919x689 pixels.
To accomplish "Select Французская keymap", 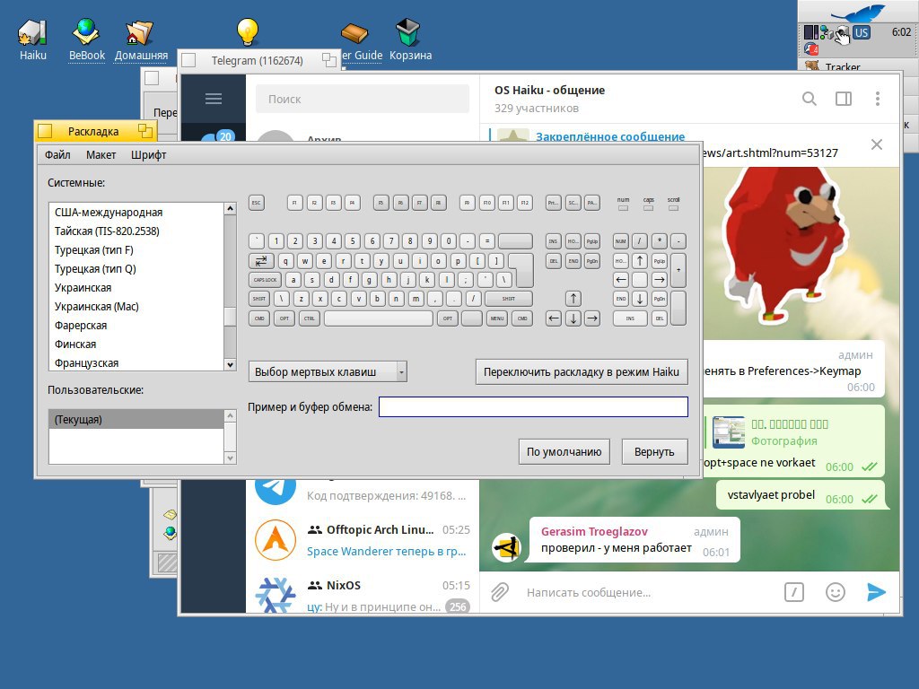I will 136,362.
